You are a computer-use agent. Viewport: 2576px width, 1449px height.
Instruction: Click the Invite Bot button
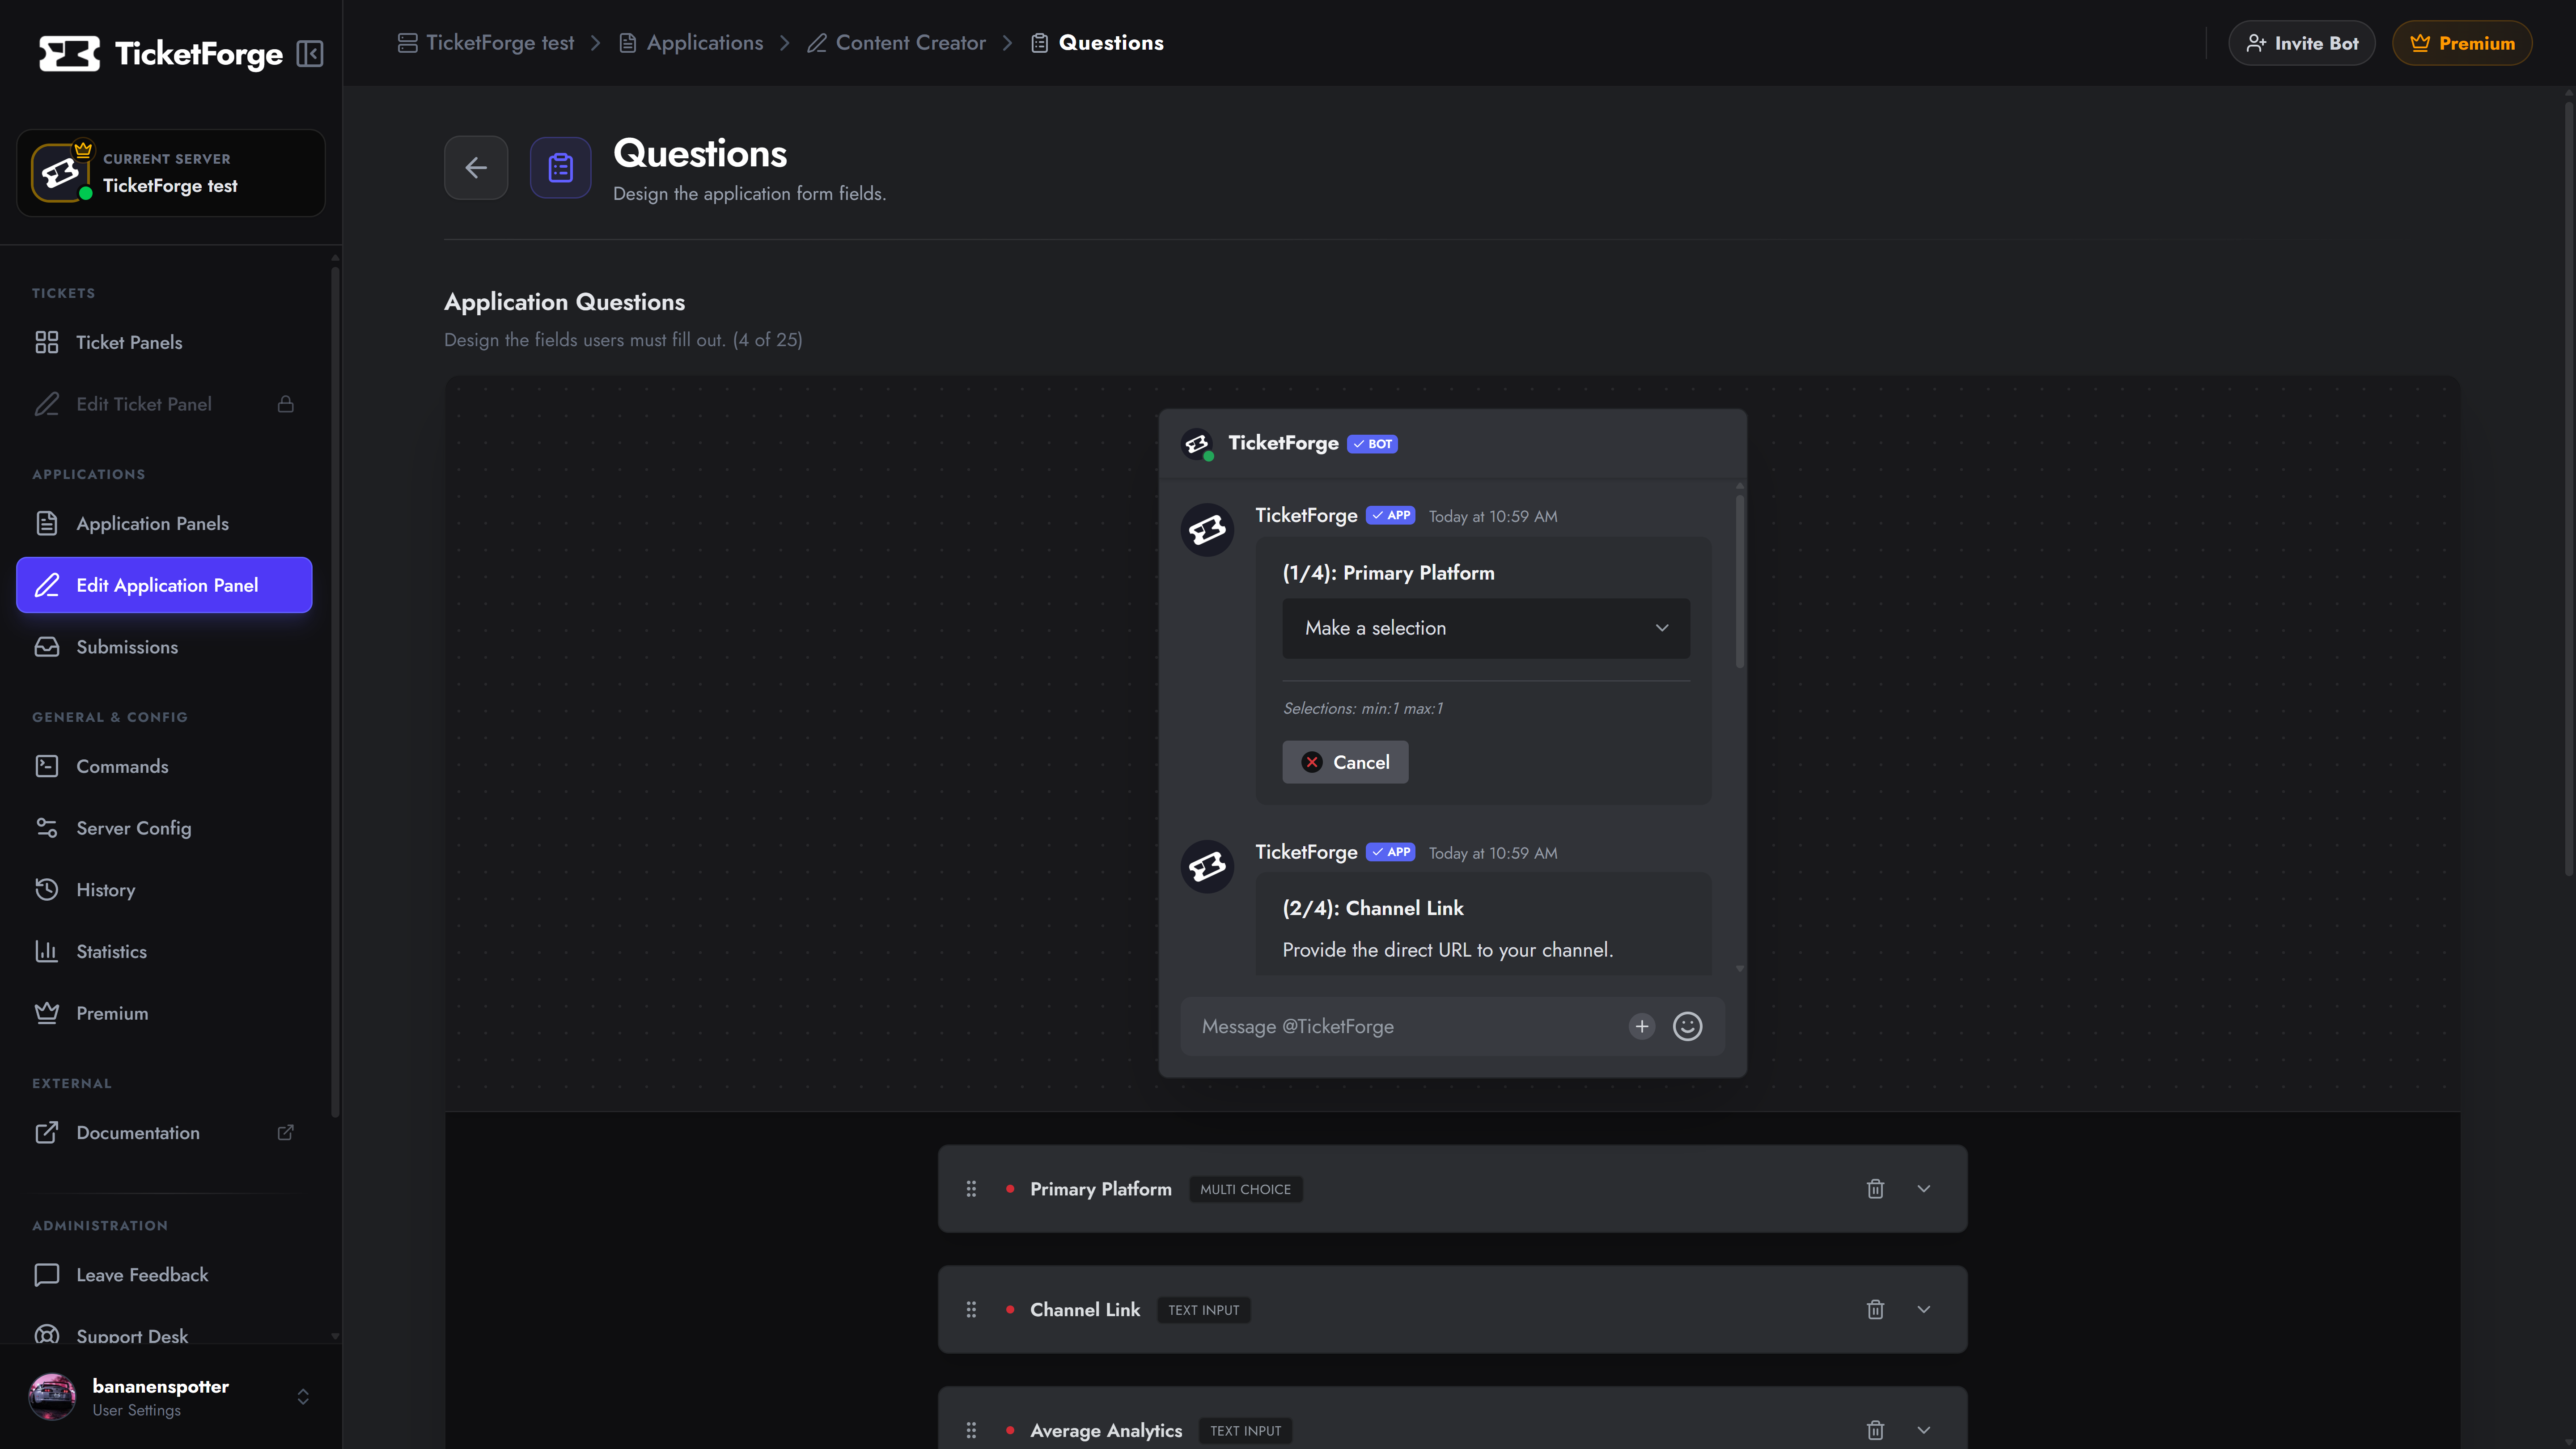(x=2301, y=43)
